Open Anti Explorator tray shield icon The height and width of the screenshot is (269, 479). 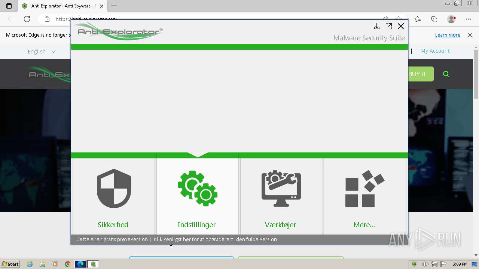tap(414, 264)
